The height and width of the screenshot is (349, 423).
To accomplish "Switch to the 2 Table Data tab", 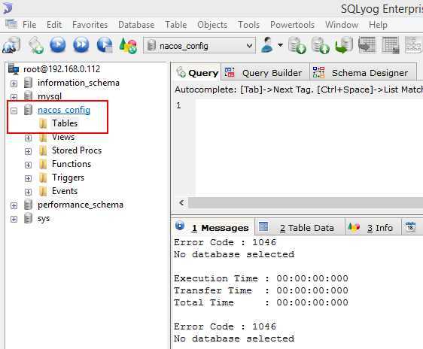I will click(300, 228).
